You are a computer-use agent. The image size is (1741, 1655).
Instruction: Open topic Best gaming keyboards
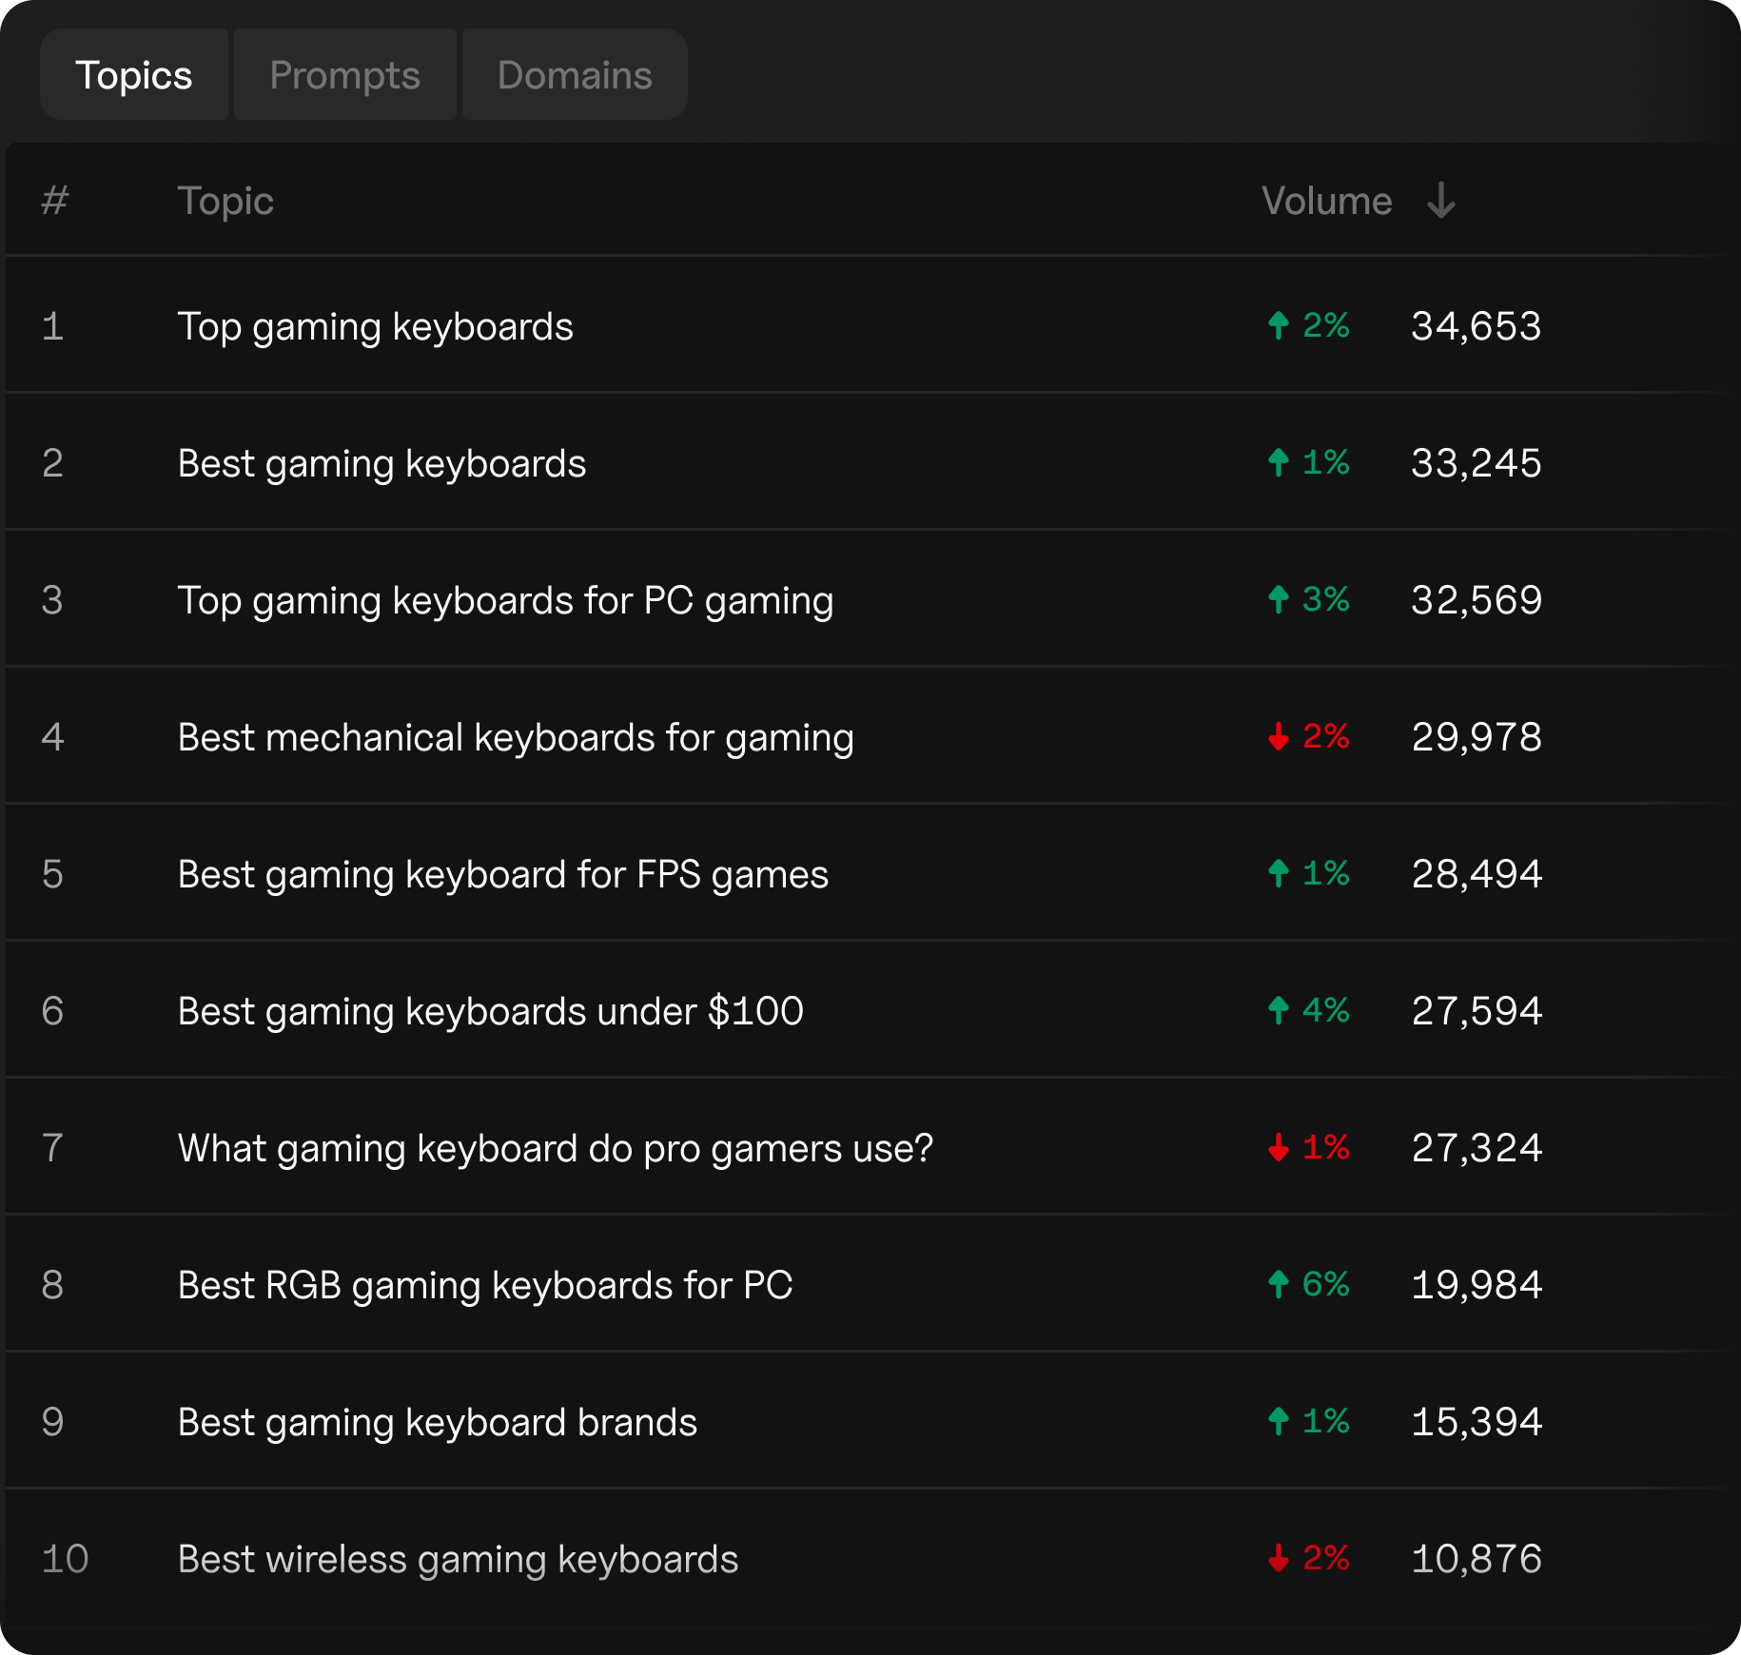pos(381,464)
